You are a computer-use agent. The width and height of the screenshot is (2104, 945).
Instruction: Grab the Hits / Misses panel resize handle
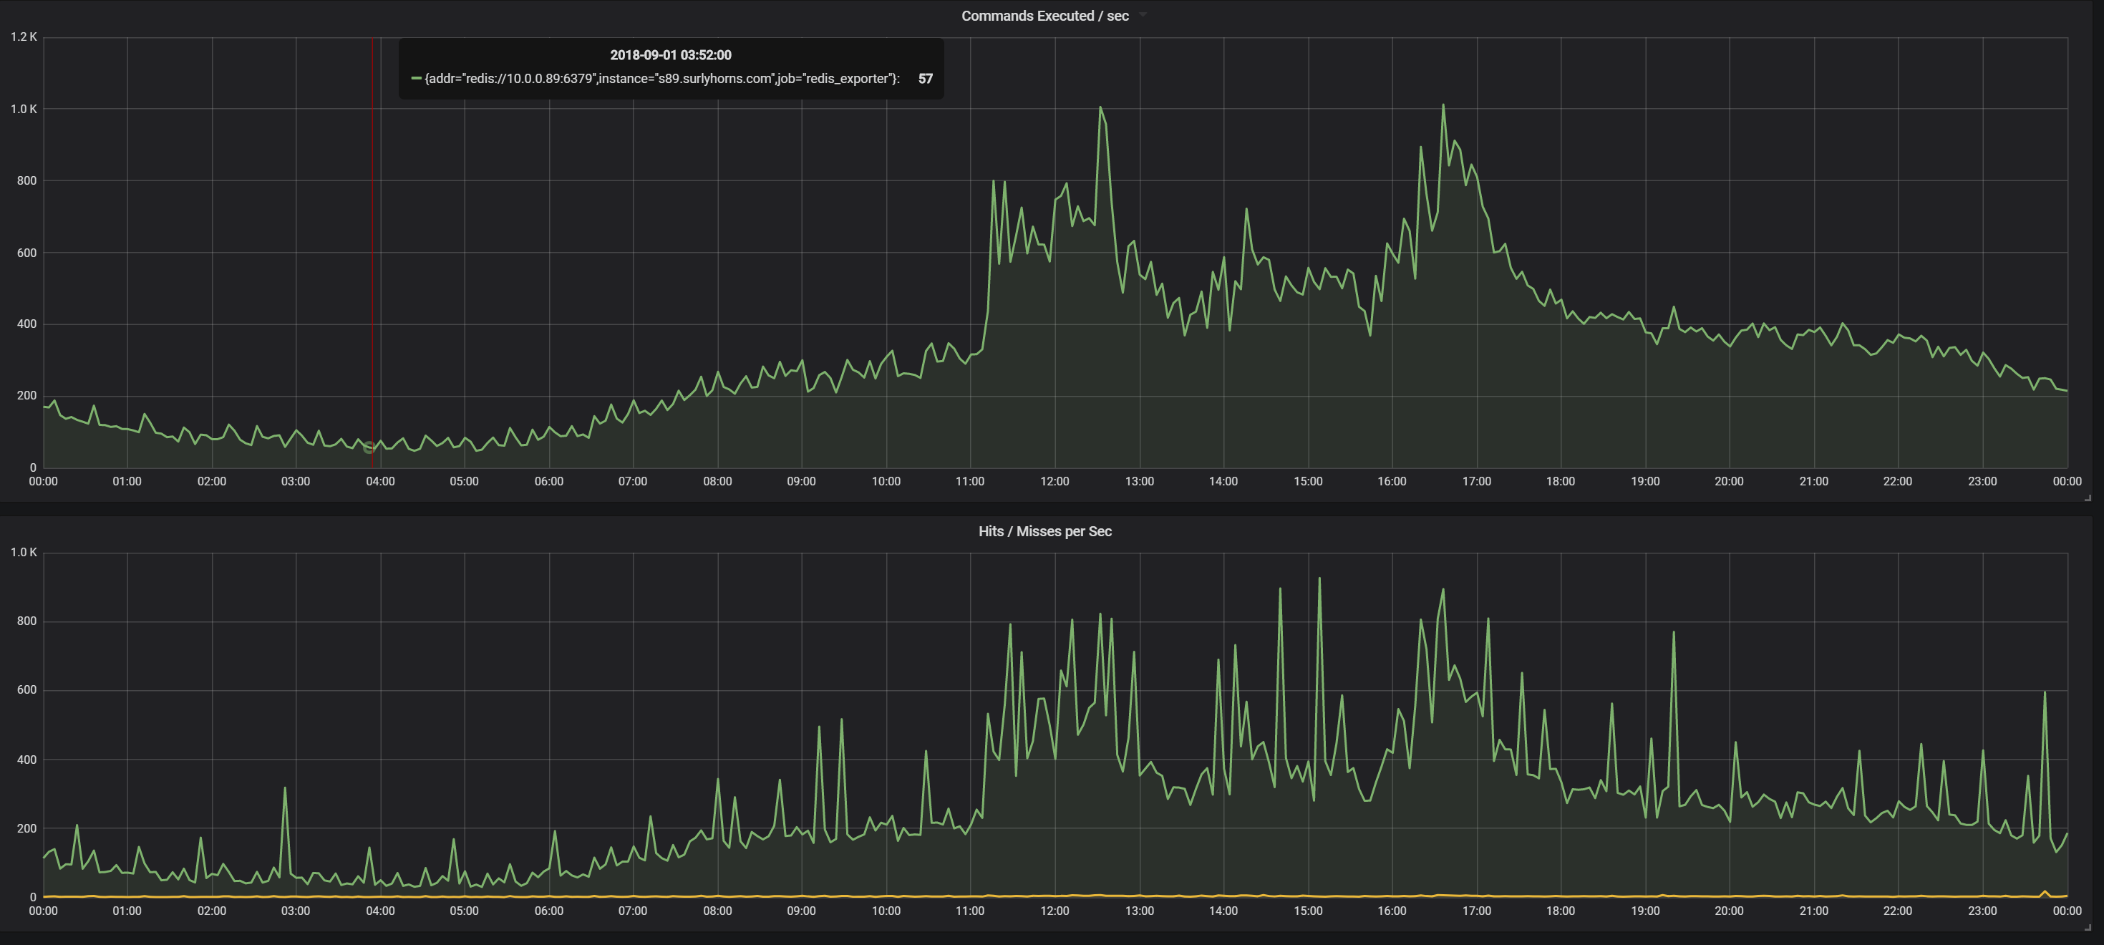(x=2088, y=927)
